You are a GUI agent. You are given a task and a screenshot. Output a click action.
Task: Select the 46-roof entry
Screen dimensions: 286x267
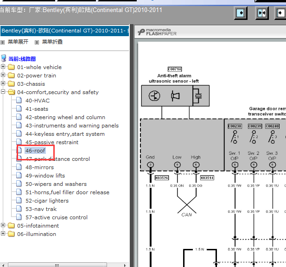pos(35,151)
